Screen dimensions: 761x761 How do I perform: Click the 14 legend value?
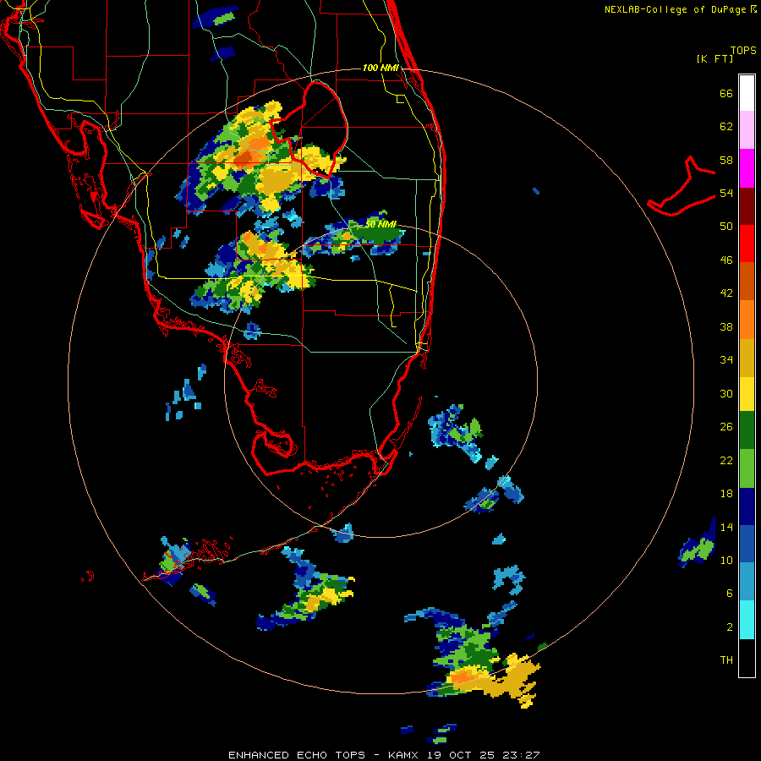coord(726,527)
